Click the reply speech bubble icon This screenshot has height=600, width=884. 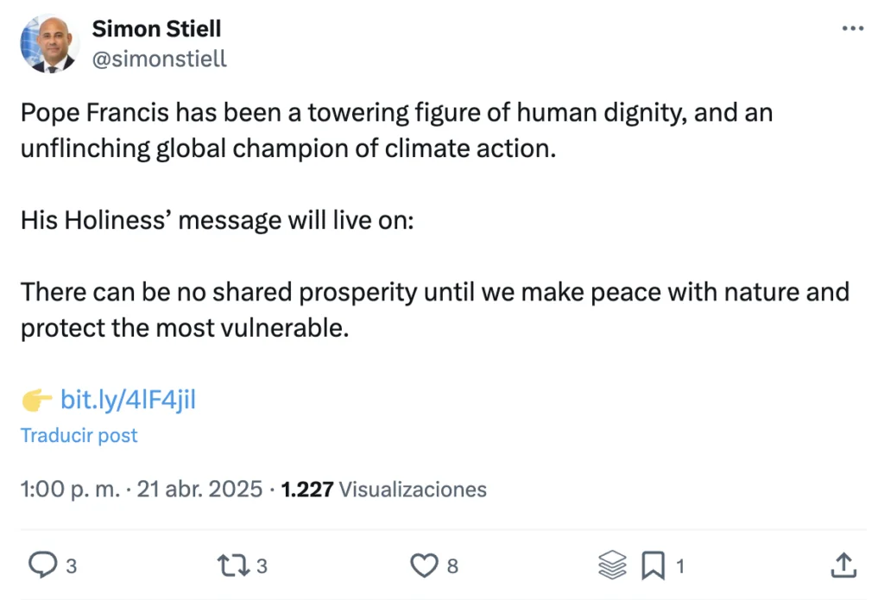point(42,565)
